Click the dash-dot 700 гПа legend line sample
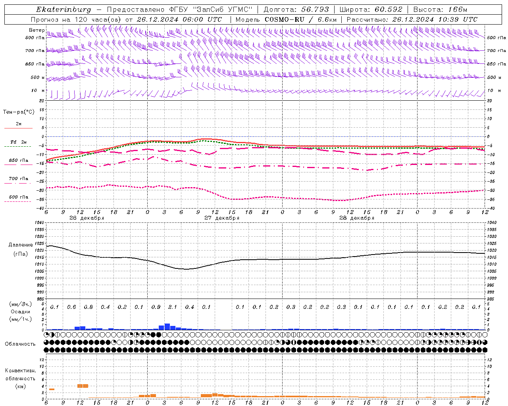 click(x=18, y=184)
